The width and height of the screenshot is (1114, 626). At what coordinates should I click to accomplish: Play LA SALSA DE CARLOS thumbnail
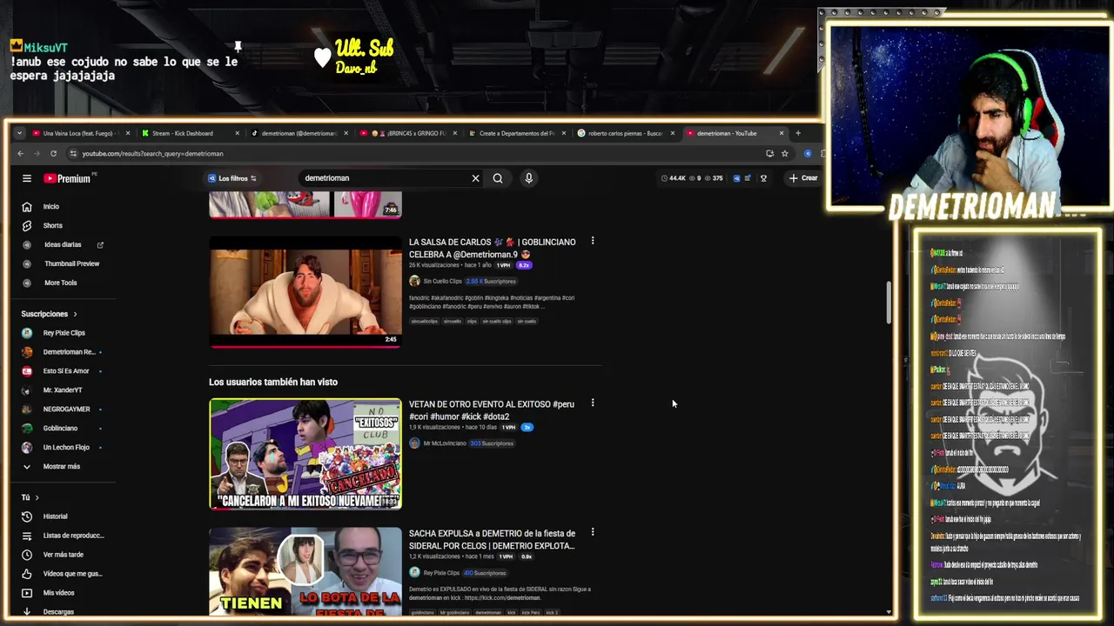point(305,292)
